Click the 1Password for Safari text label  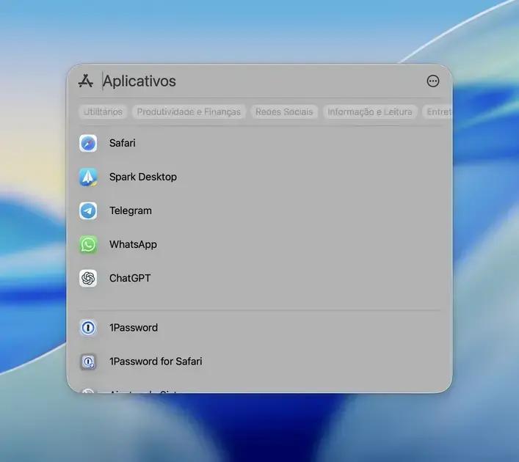pos(156,362)
